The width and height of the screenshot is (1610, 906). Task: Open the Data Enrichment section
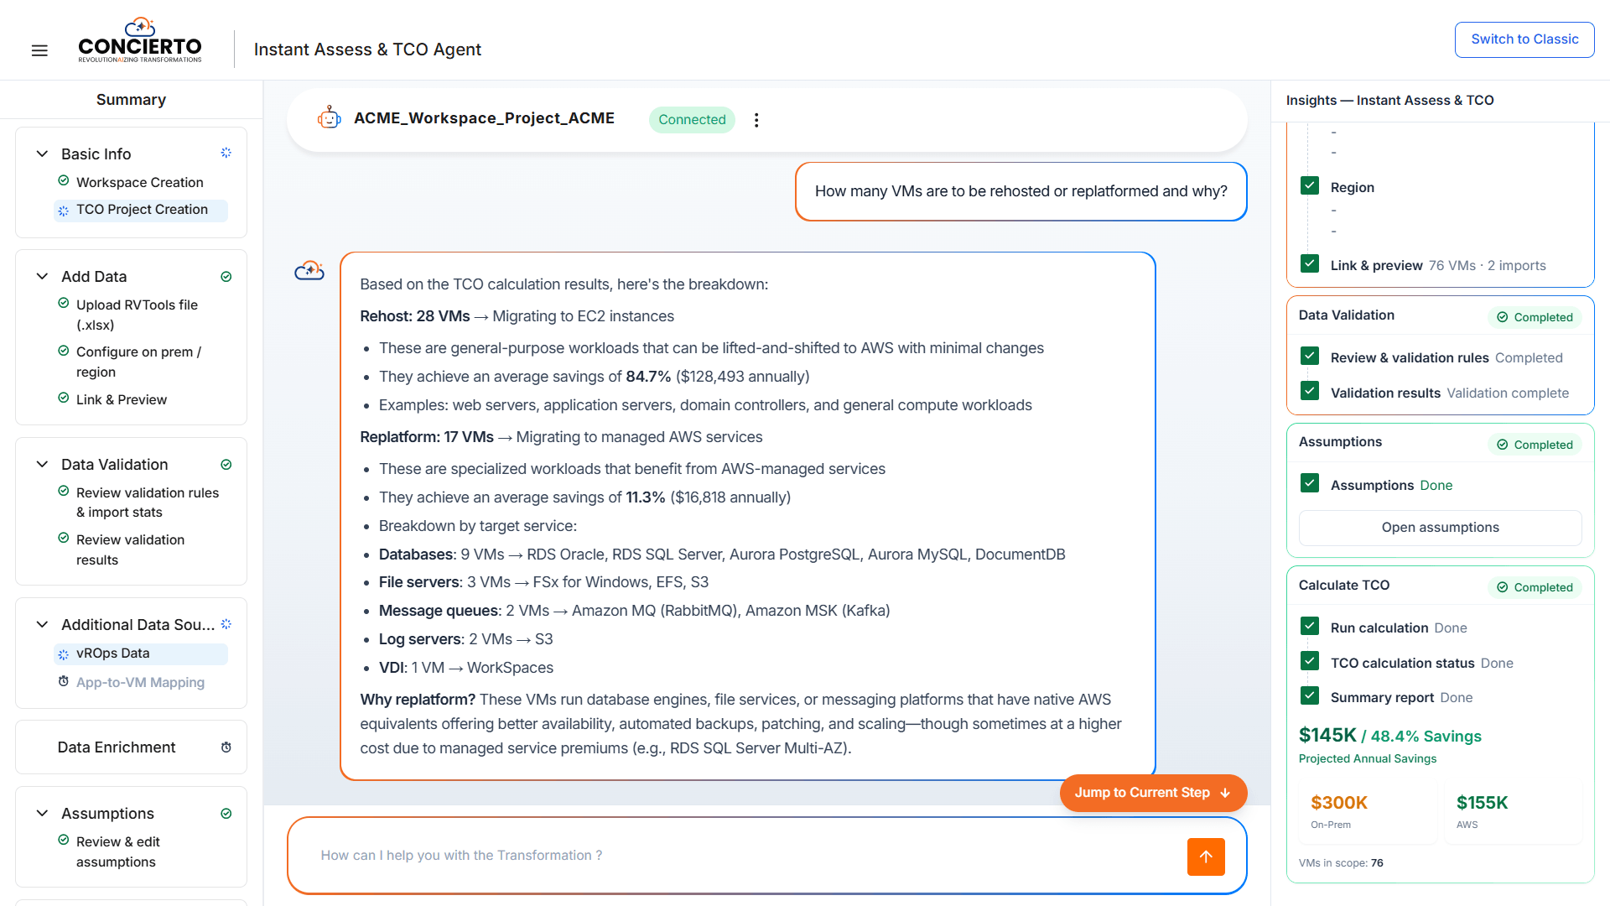pyautogui.click(x=131, y=747)
